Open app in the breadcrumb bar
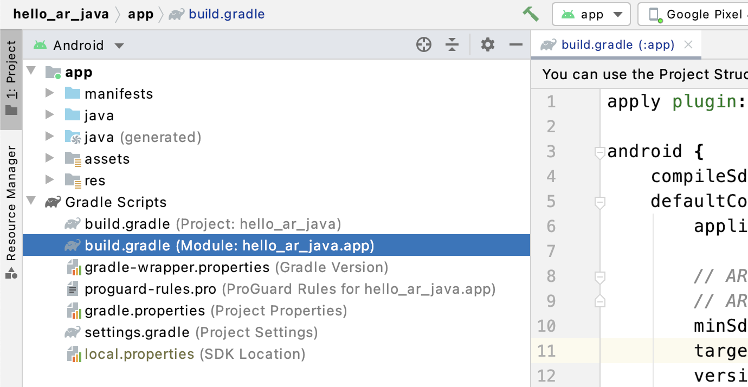 (x=140, y=14)
